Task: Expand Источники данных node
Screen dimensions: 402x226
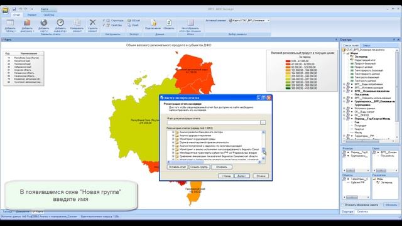Action: click(x=344, y=109)
